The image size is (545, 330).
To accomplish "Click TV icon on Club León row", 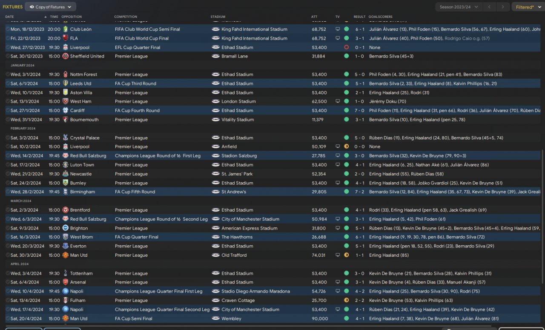I will 338,29.
